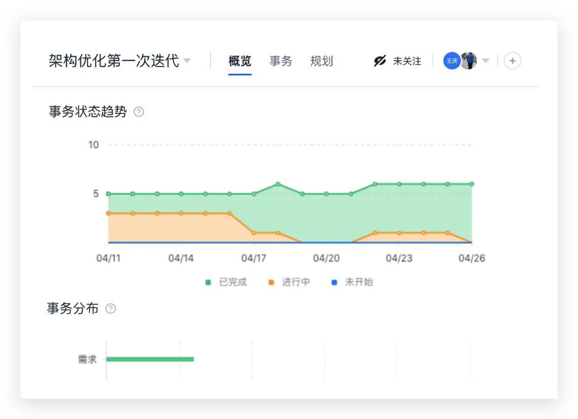Click the 王庆 avatar icon
The width and height of the screenshot is (578, 419).
452,60
